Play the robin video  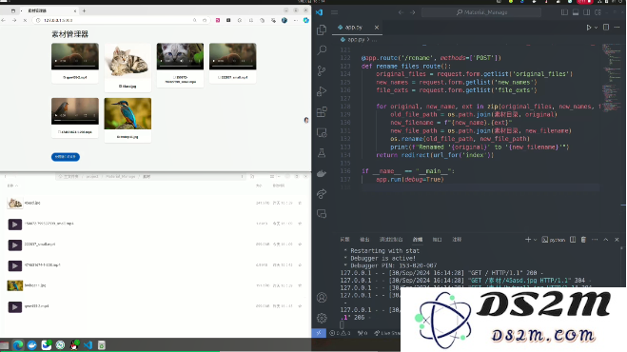pyautogui.click(x=56, y=116)
